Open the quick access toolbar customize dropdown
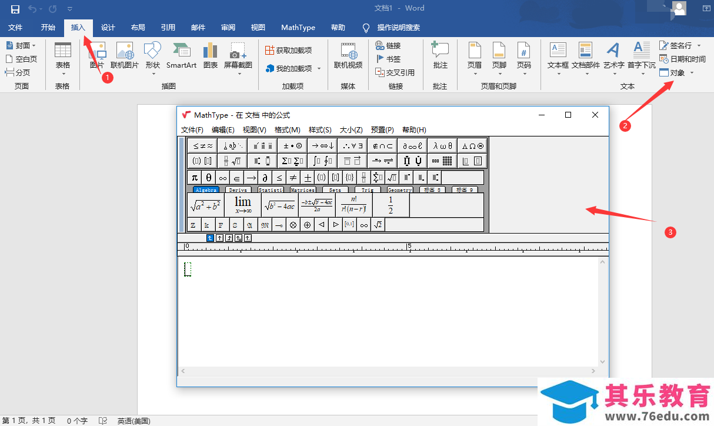Viewport: 714px width, 426px height. click(x=70, y=9)
